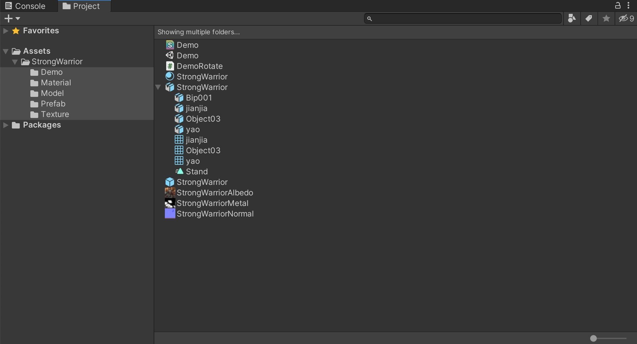The height and width of the screenshot is (344, 637).
Task: Select the Bip001 item name
Action: [x=199, y=98]
